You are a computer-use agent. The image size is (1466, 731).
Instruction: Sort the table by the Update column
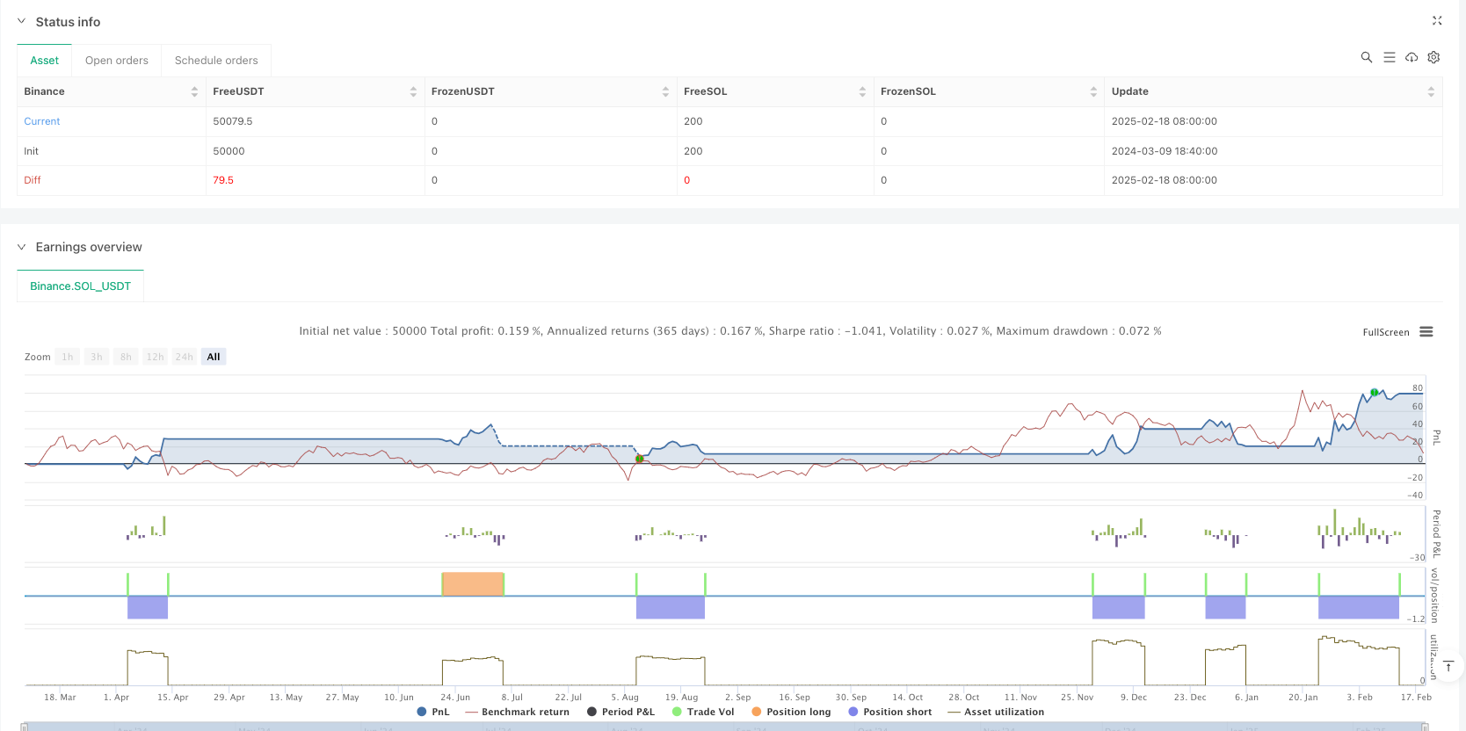coord(1430,91)
